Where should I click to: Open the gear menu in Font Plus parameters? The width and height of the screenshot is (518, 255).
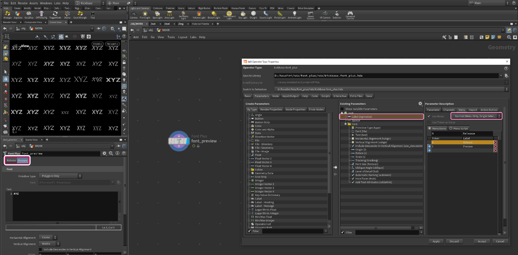tap(105, 153)
